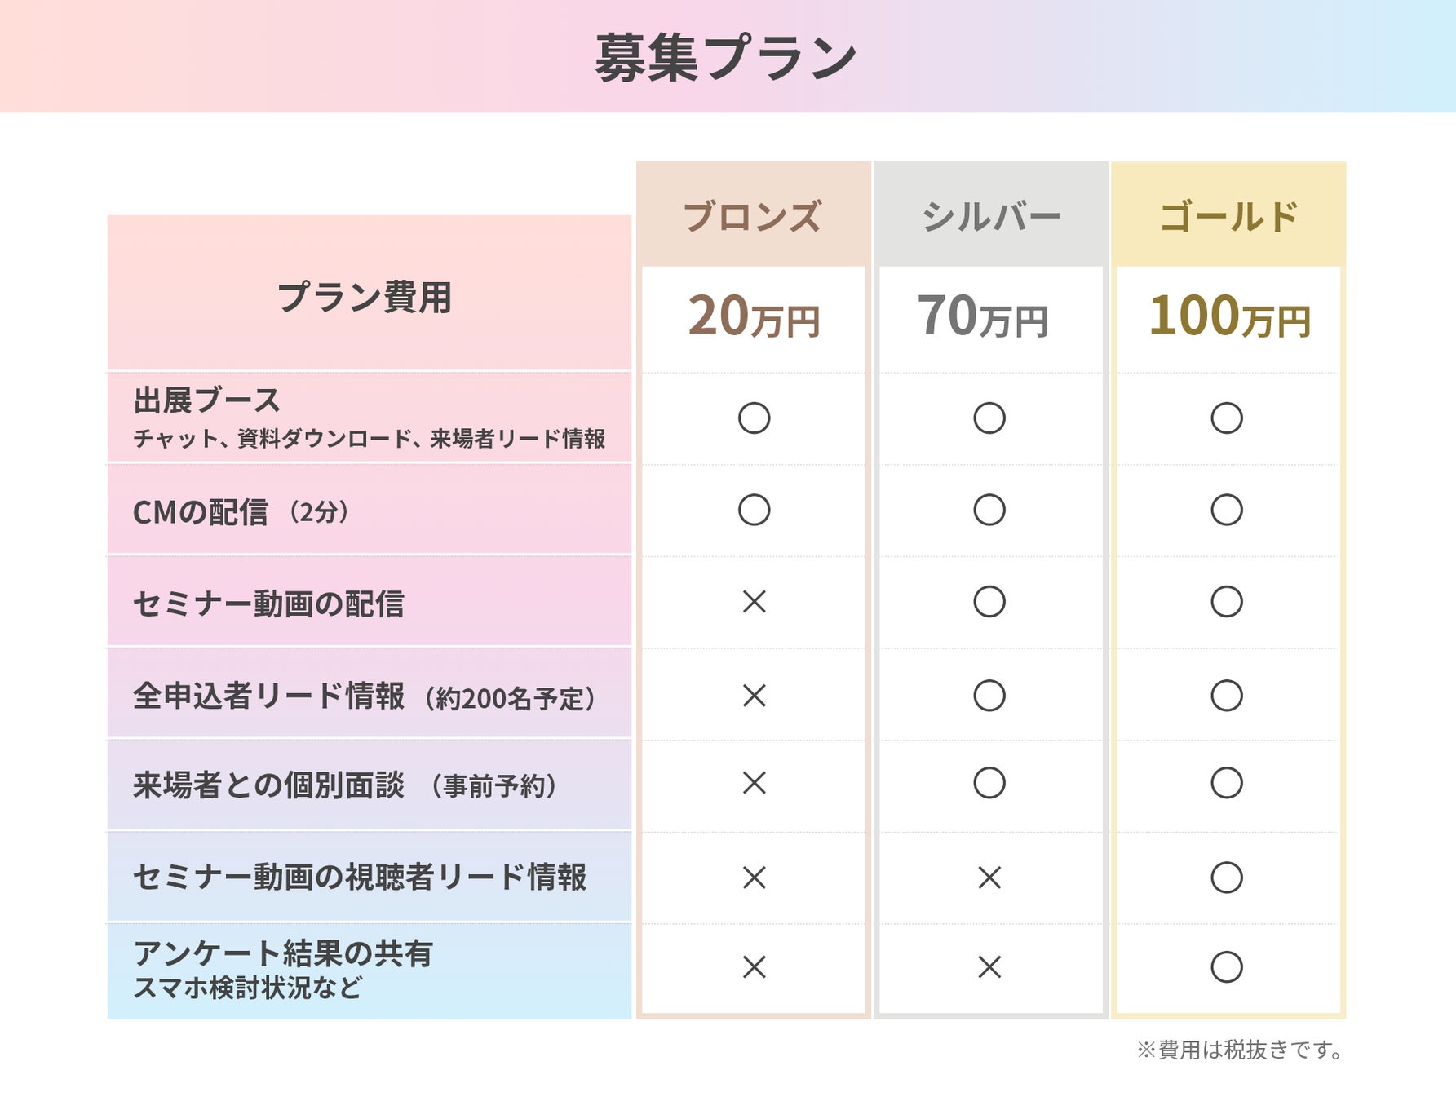Click the 20万円 Bronze price
The image size is (1456, 1101).
pos(754,316)
